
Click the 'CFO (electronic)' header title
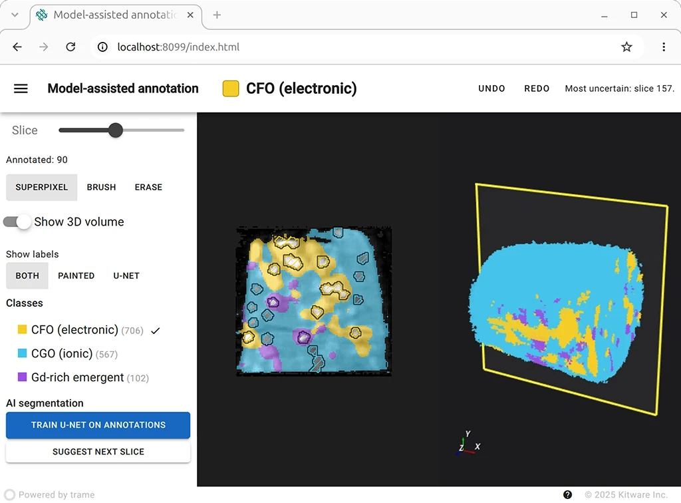tap(301, 88)
